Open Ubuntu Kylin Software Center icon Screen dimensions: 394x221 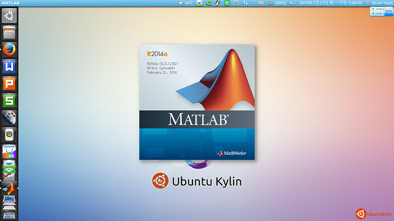[9, 151]
